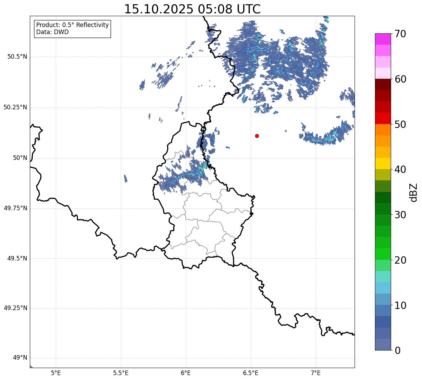Click the "49°N" latitude label
This screenshot has height=380, width=422.
(x=20, y=358)
